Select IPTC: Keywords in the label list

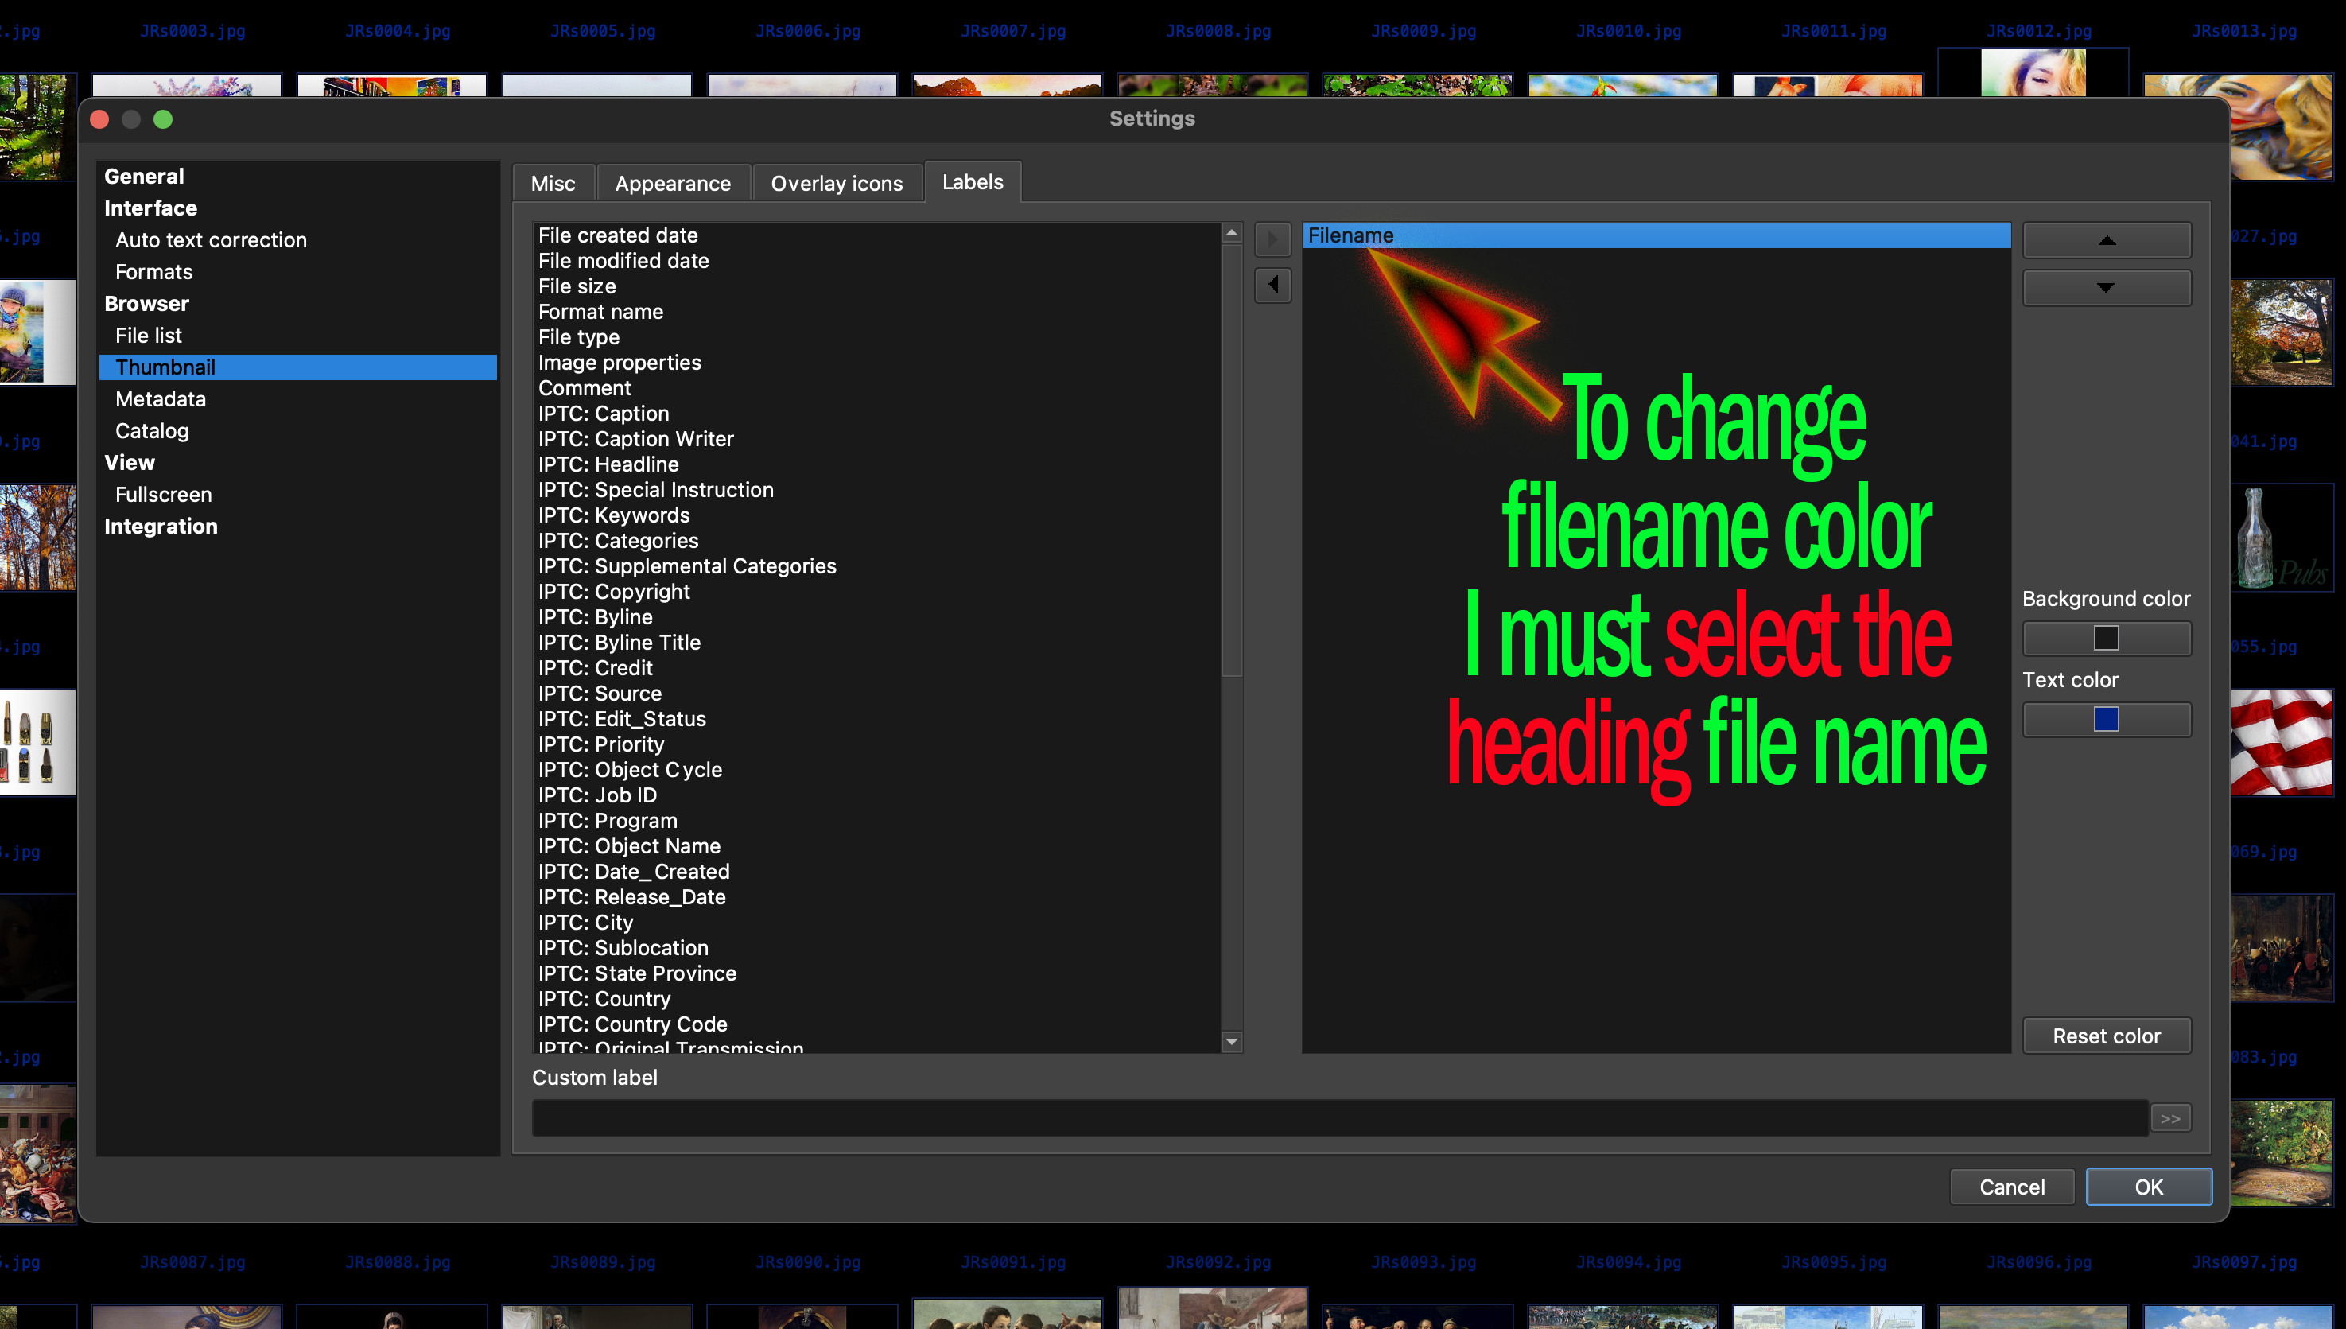tap(613, 515)
